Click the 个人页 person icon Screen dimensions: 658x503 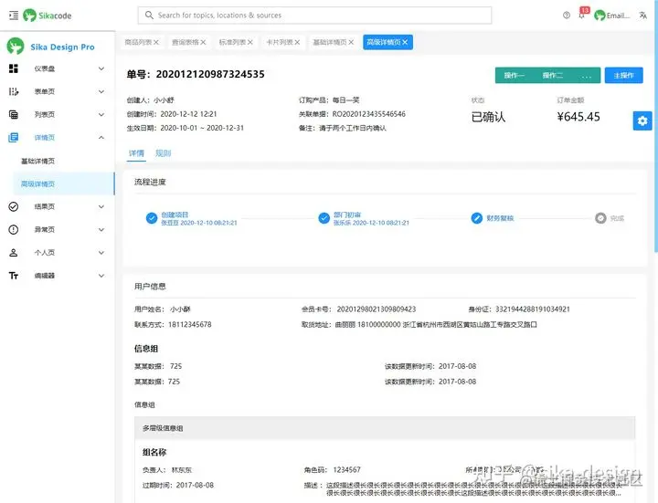14,253
